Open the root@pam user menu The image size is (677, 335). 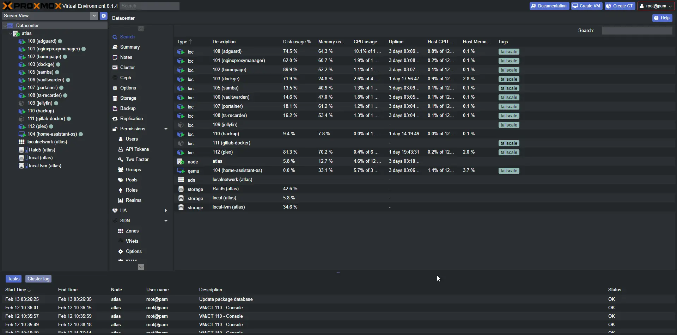[655, 6]
